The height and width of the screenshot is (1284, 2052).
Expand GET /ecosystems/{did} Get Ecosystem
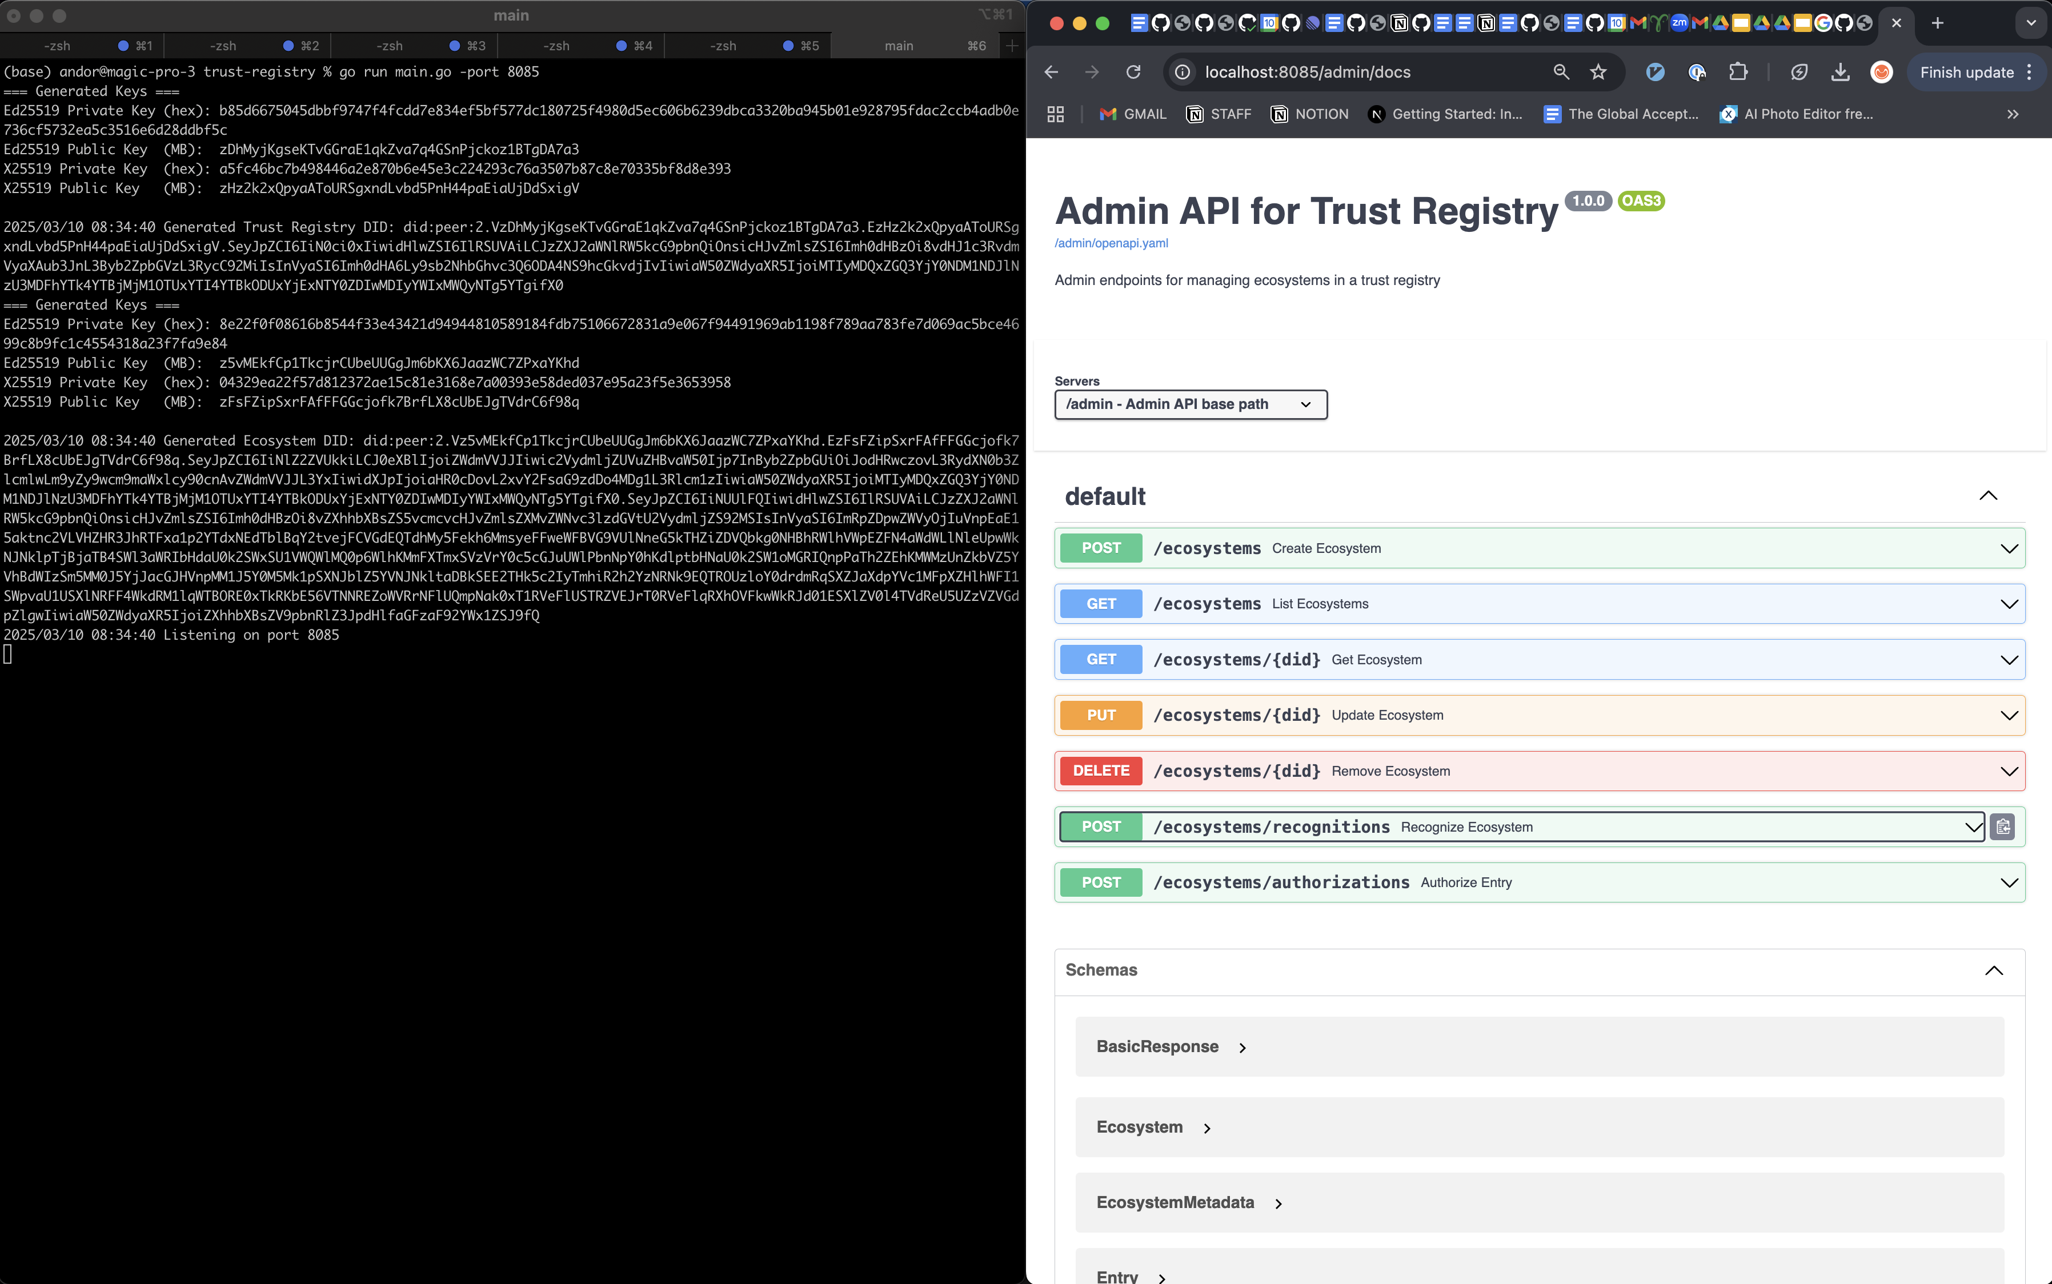pyautogui.click(x=1539, y=659)
